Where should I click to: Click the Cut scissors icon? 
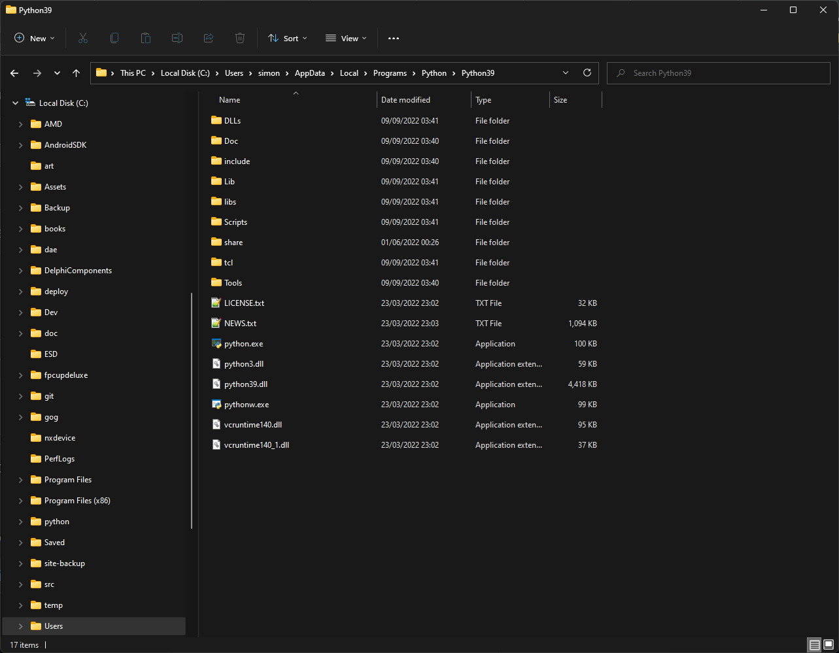click(x=83, y=39)
